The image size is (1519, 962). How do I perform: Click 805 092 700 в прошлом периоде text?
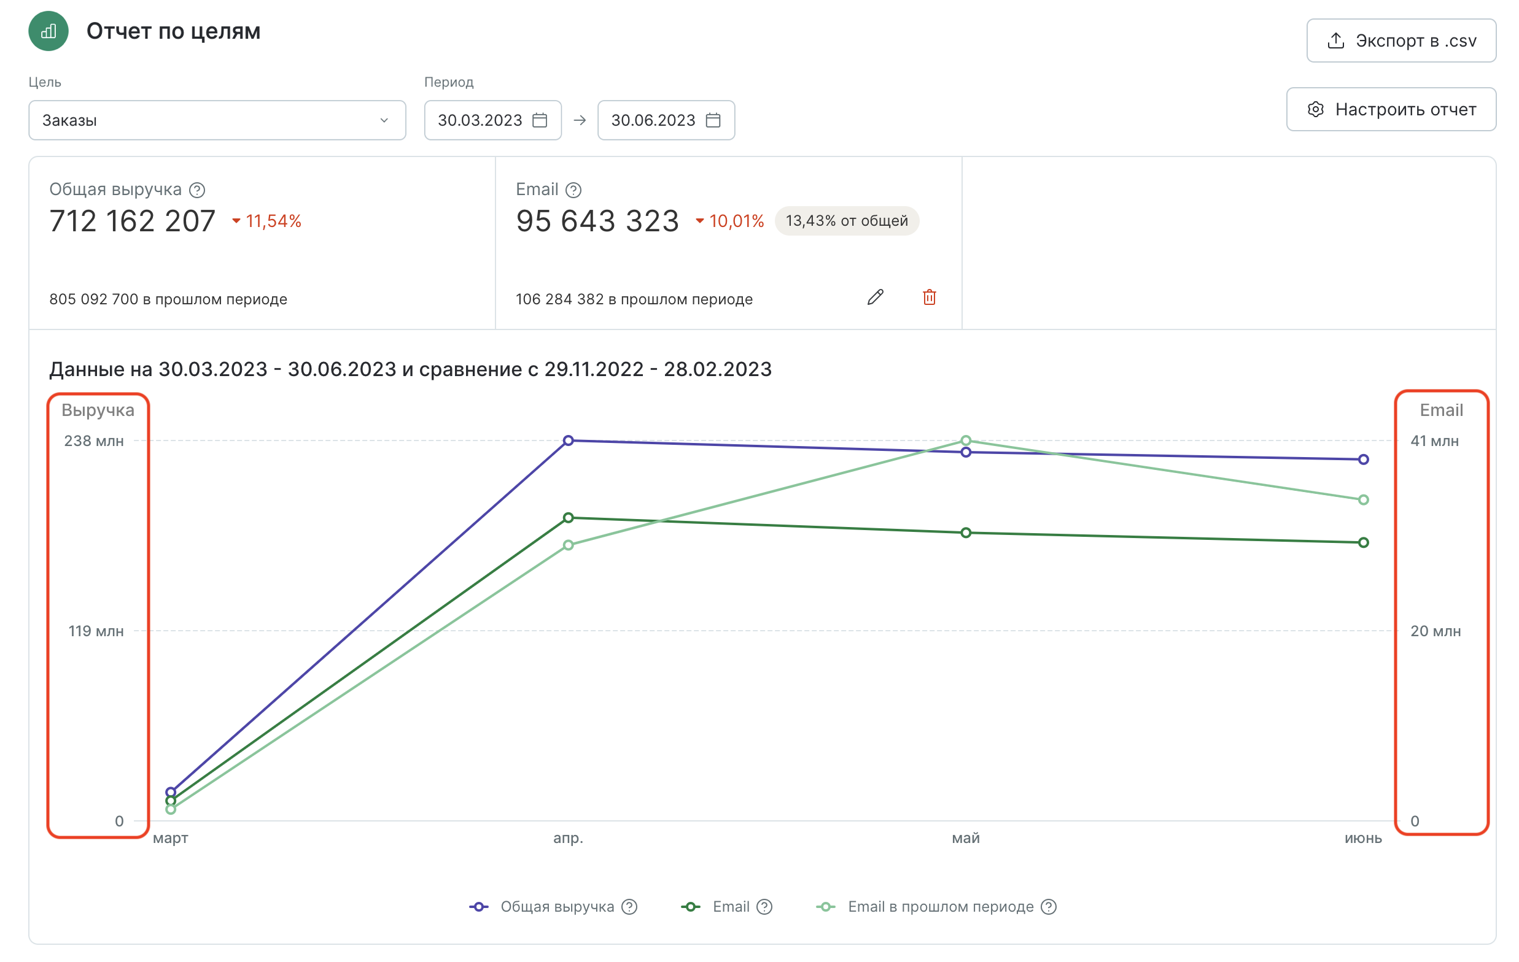pyautogui.click(x=168, y=299)
